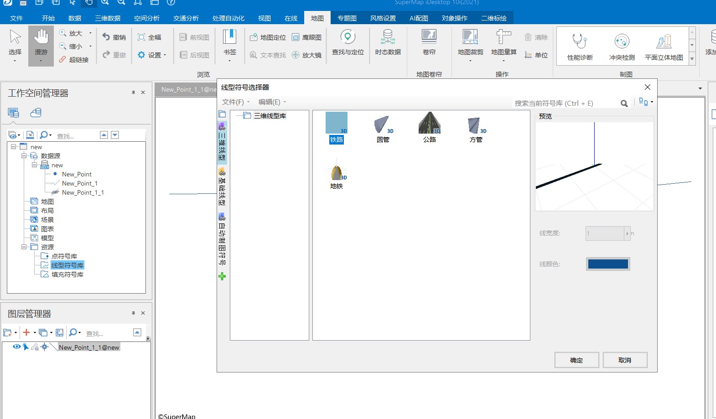The width and height of the screenshot is (716, 419).
Task: Expand the 制图 gallery more arrow
Action: (692, 58)
